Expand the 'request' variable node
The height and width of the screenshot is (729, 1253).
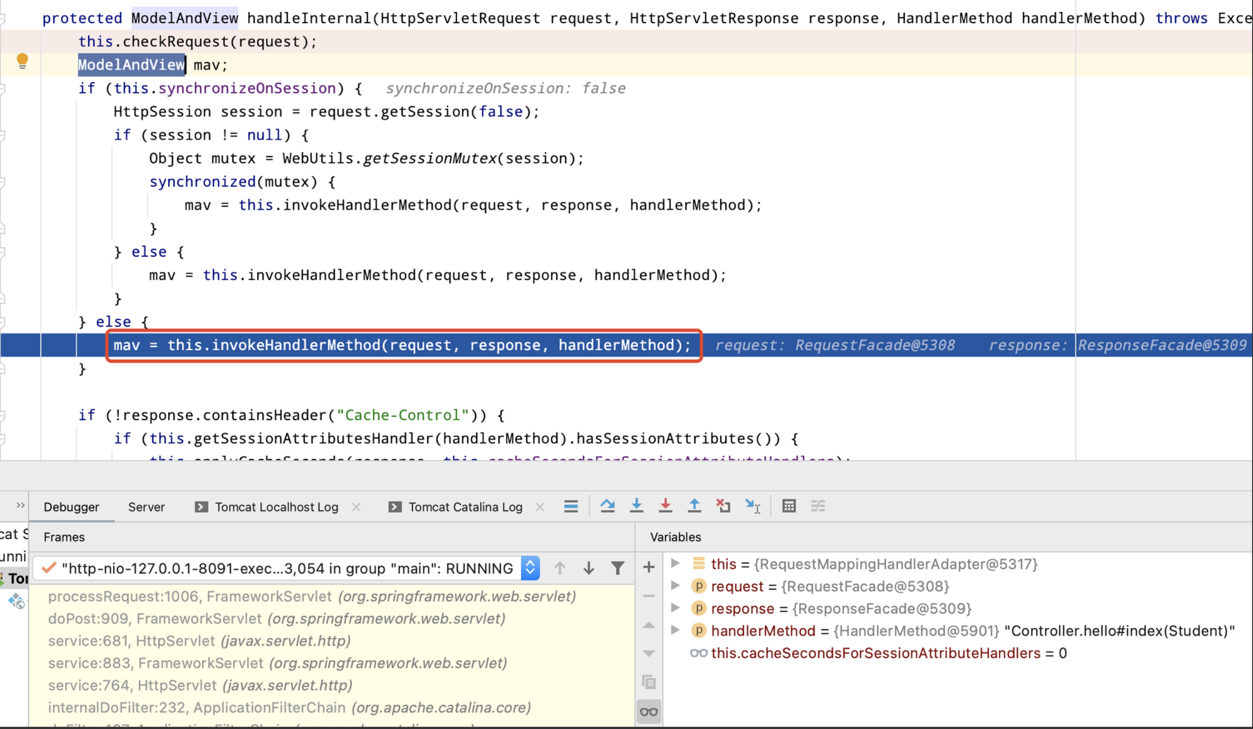click(x=675, y=586)
